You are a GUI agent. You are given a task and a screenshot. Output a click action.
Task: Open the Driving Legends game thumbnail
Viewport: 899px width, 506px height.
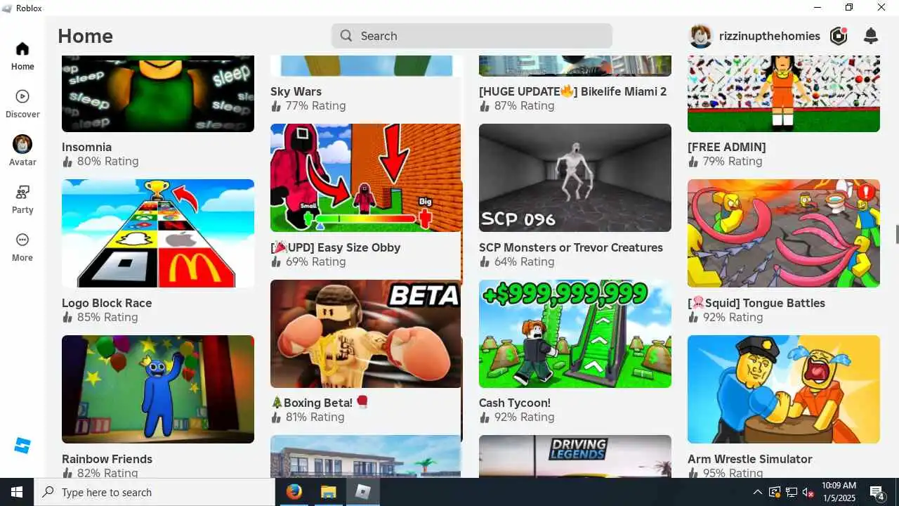pos(575,456)
